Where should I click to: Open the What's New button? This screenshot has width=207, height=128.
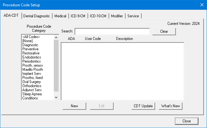click(171, 106)
